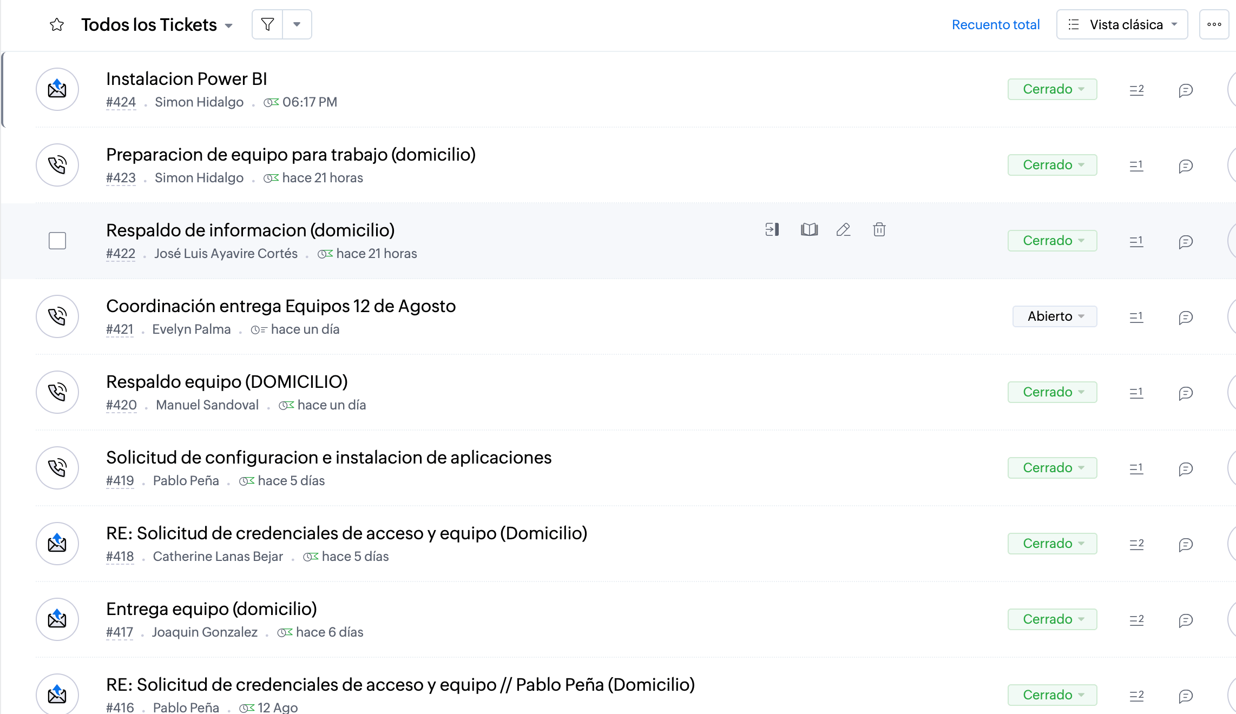
Task: Expand the Todos los Tickets view dropdown
Action: pyautogui.click(x=229, y=25)
